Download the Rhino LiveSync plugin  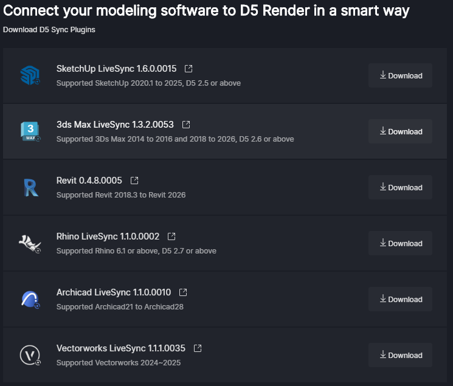point(400,243)
